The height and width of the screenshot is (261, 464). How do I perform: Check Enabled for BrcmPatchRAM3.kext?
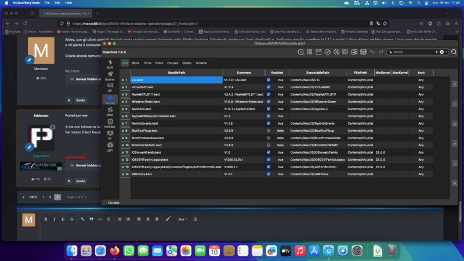pos(269,145)
